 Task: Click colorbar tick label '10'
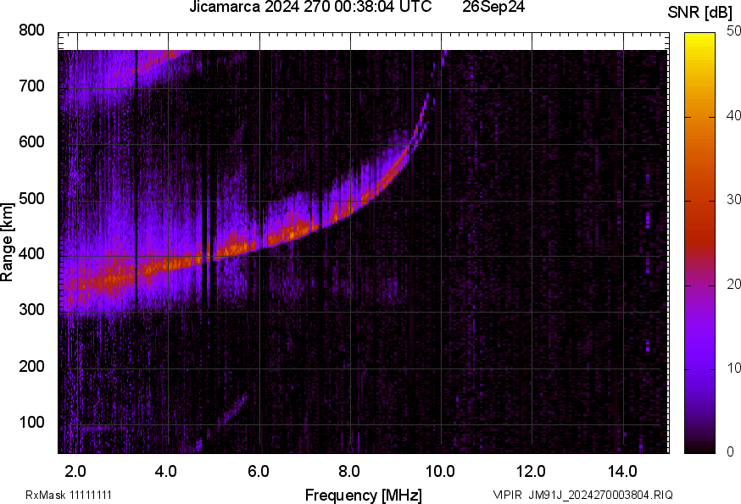[733, 368]
